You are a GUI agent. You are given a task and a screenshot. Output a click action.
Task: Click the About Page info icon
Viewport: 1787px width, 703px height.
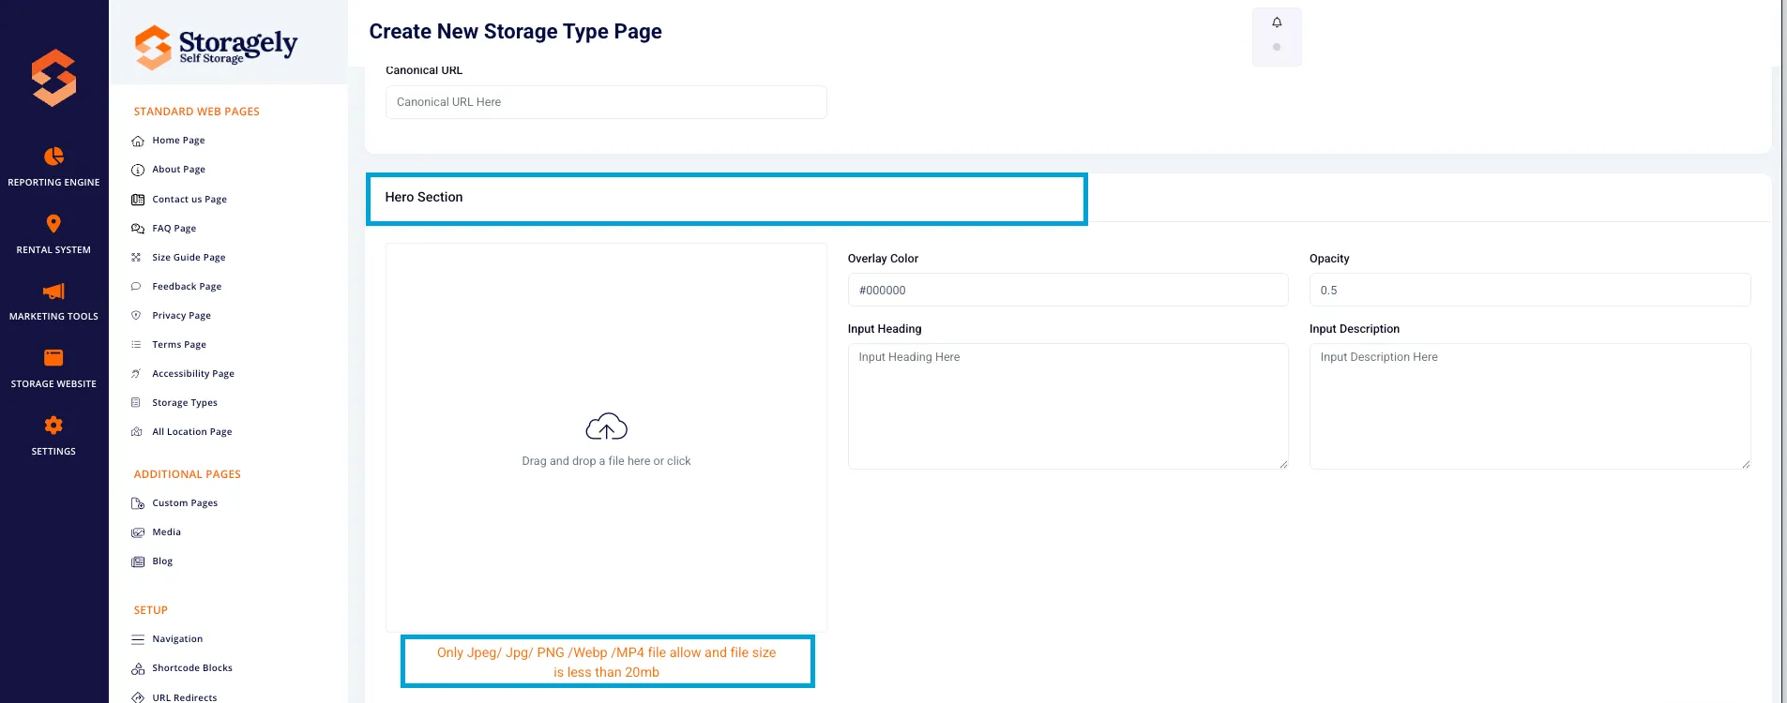click(138, 170)
